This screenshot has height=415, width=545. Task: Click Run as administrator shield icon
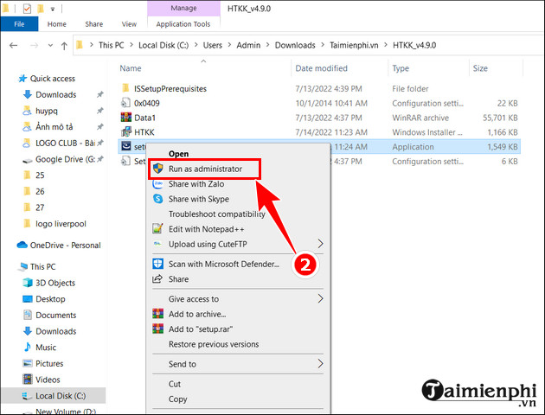(x=158, y=169)
